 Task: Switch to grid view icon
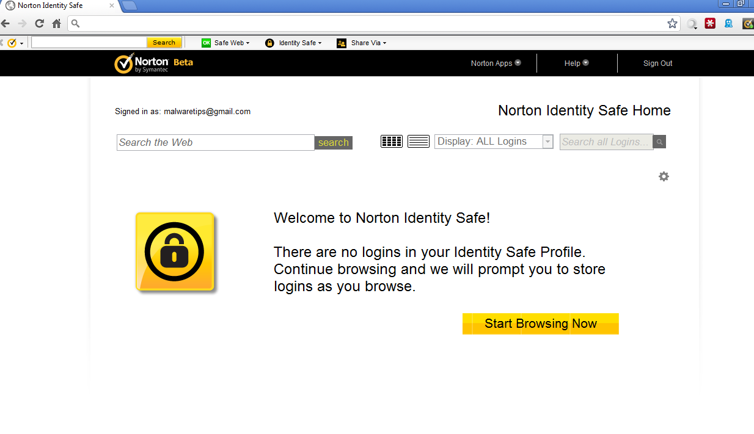tap(392, 142)
